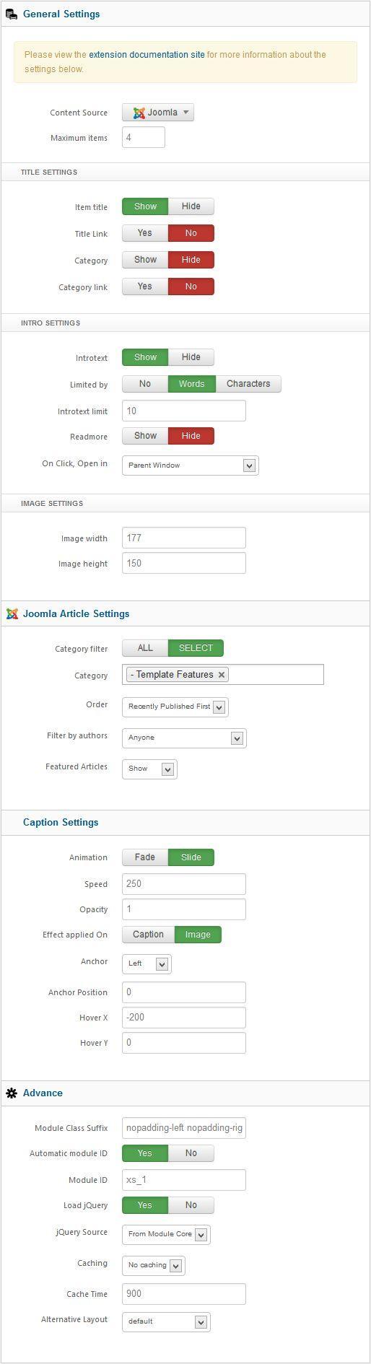The height and width of the screenshot is (1364, 371).
Task: Open the On Click, Open in dropdown
Action: click(191, 465)
